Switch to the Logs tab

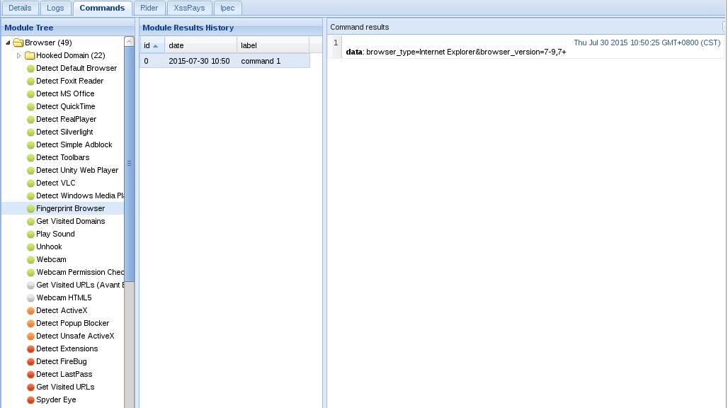[55, 8]
